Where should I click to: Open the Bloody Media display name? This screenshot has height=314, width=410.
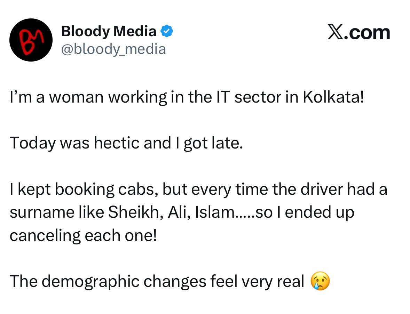tap(109, 31)
